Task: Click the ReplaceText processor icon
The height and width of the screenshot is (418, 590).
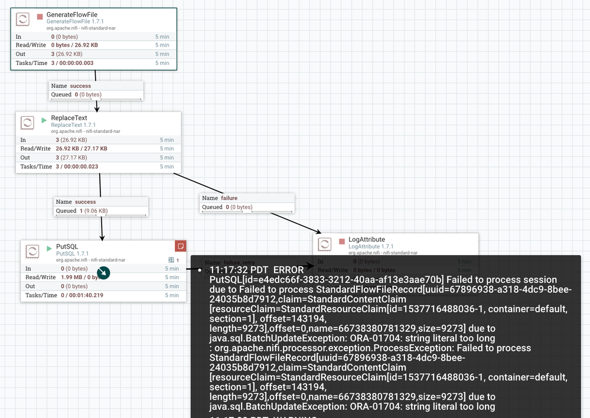Action: (x=27, y=122)
